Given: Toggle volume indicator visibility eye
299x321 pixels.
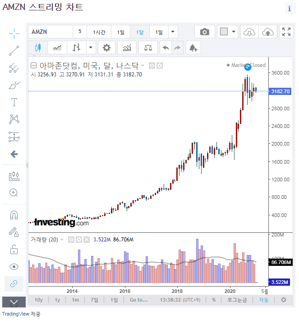Looking at the screenshot, I should [71, 240].
